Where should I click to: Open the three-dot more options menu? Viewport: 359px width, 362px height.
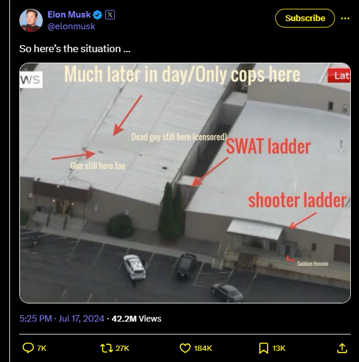(x=345, y=18)
